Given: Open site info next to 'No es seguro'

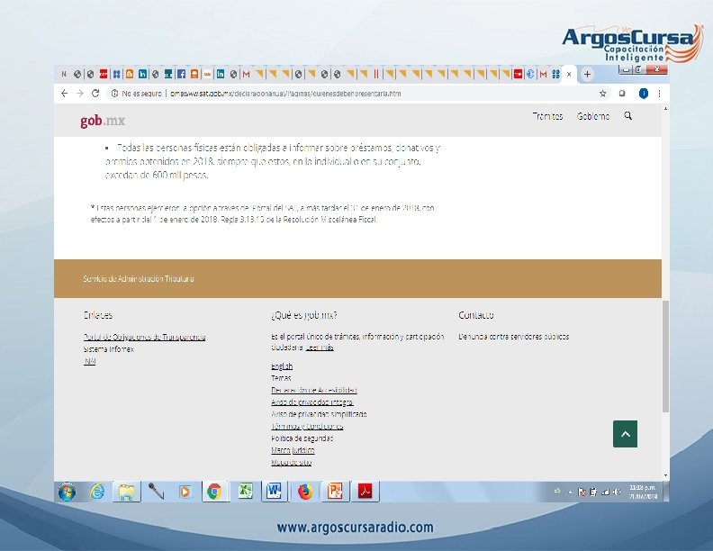Looking at the screenshot, I should point(114,94).
